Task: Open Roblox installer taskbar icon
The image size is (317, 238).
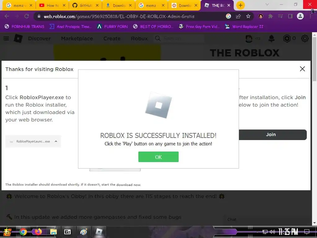Action: [99, 232]
